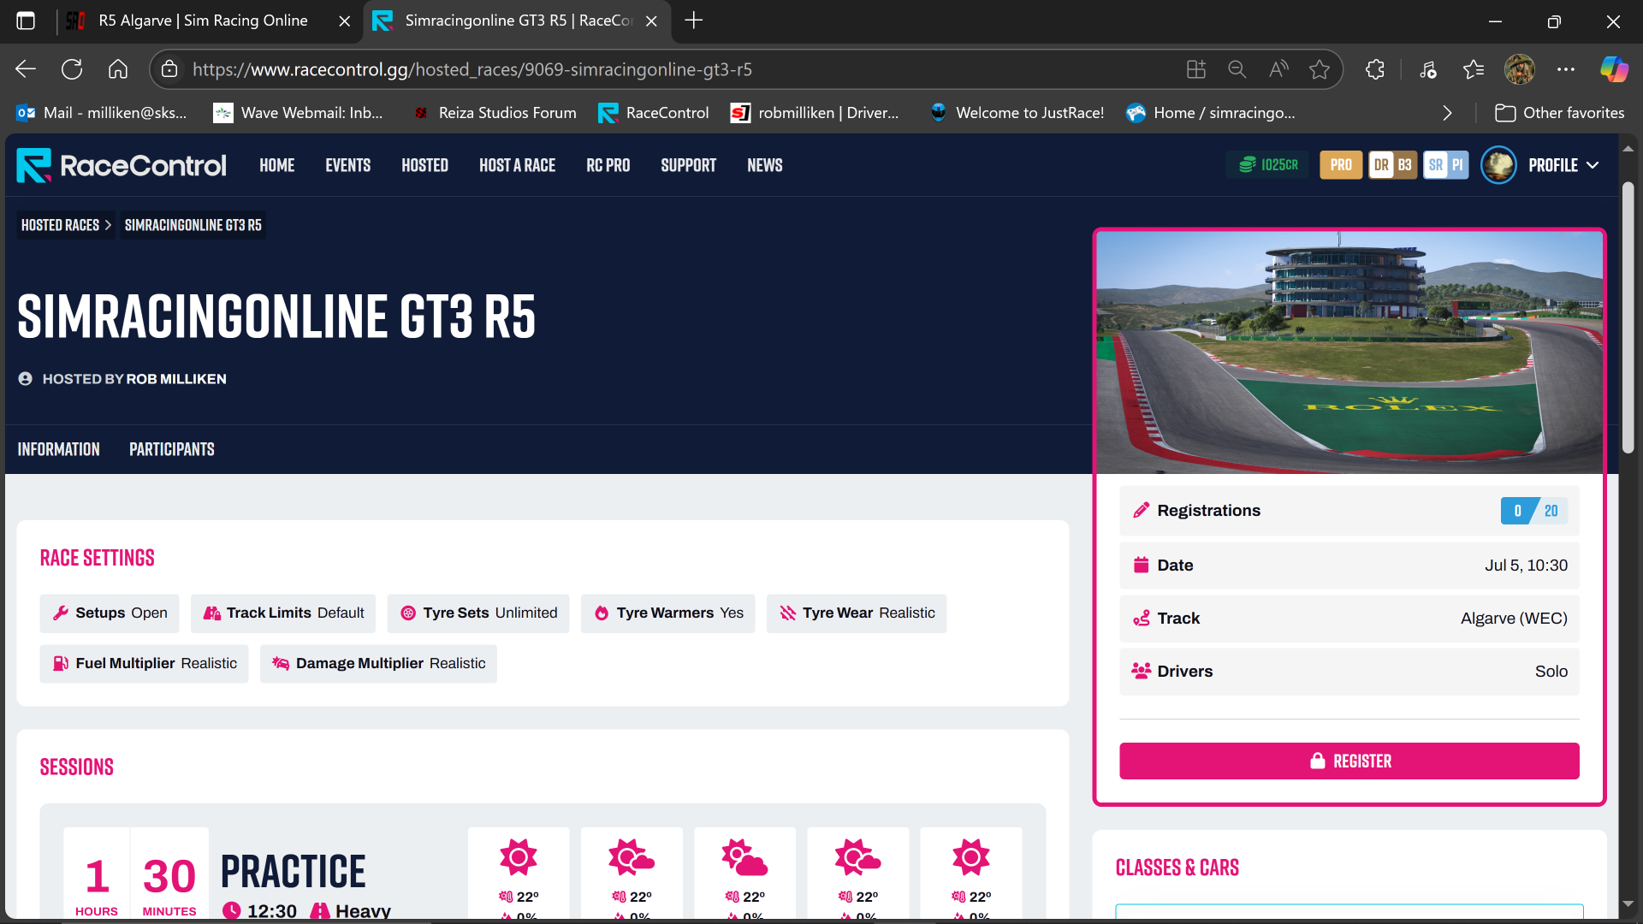Launch Copilot sidebar icon
The width and height of the screenshot is (1643, 924).
coord(1614,69)
